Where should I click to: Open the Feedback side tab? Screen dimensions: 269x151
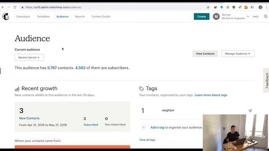point(266,80)
